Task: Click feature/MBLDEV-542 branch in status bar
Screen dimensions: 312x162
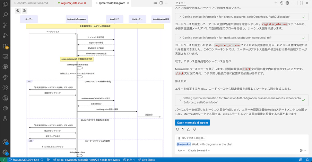Action: tap(24, 160)
